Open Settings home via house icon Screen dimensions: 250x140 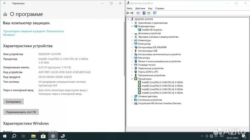[5, 15]
